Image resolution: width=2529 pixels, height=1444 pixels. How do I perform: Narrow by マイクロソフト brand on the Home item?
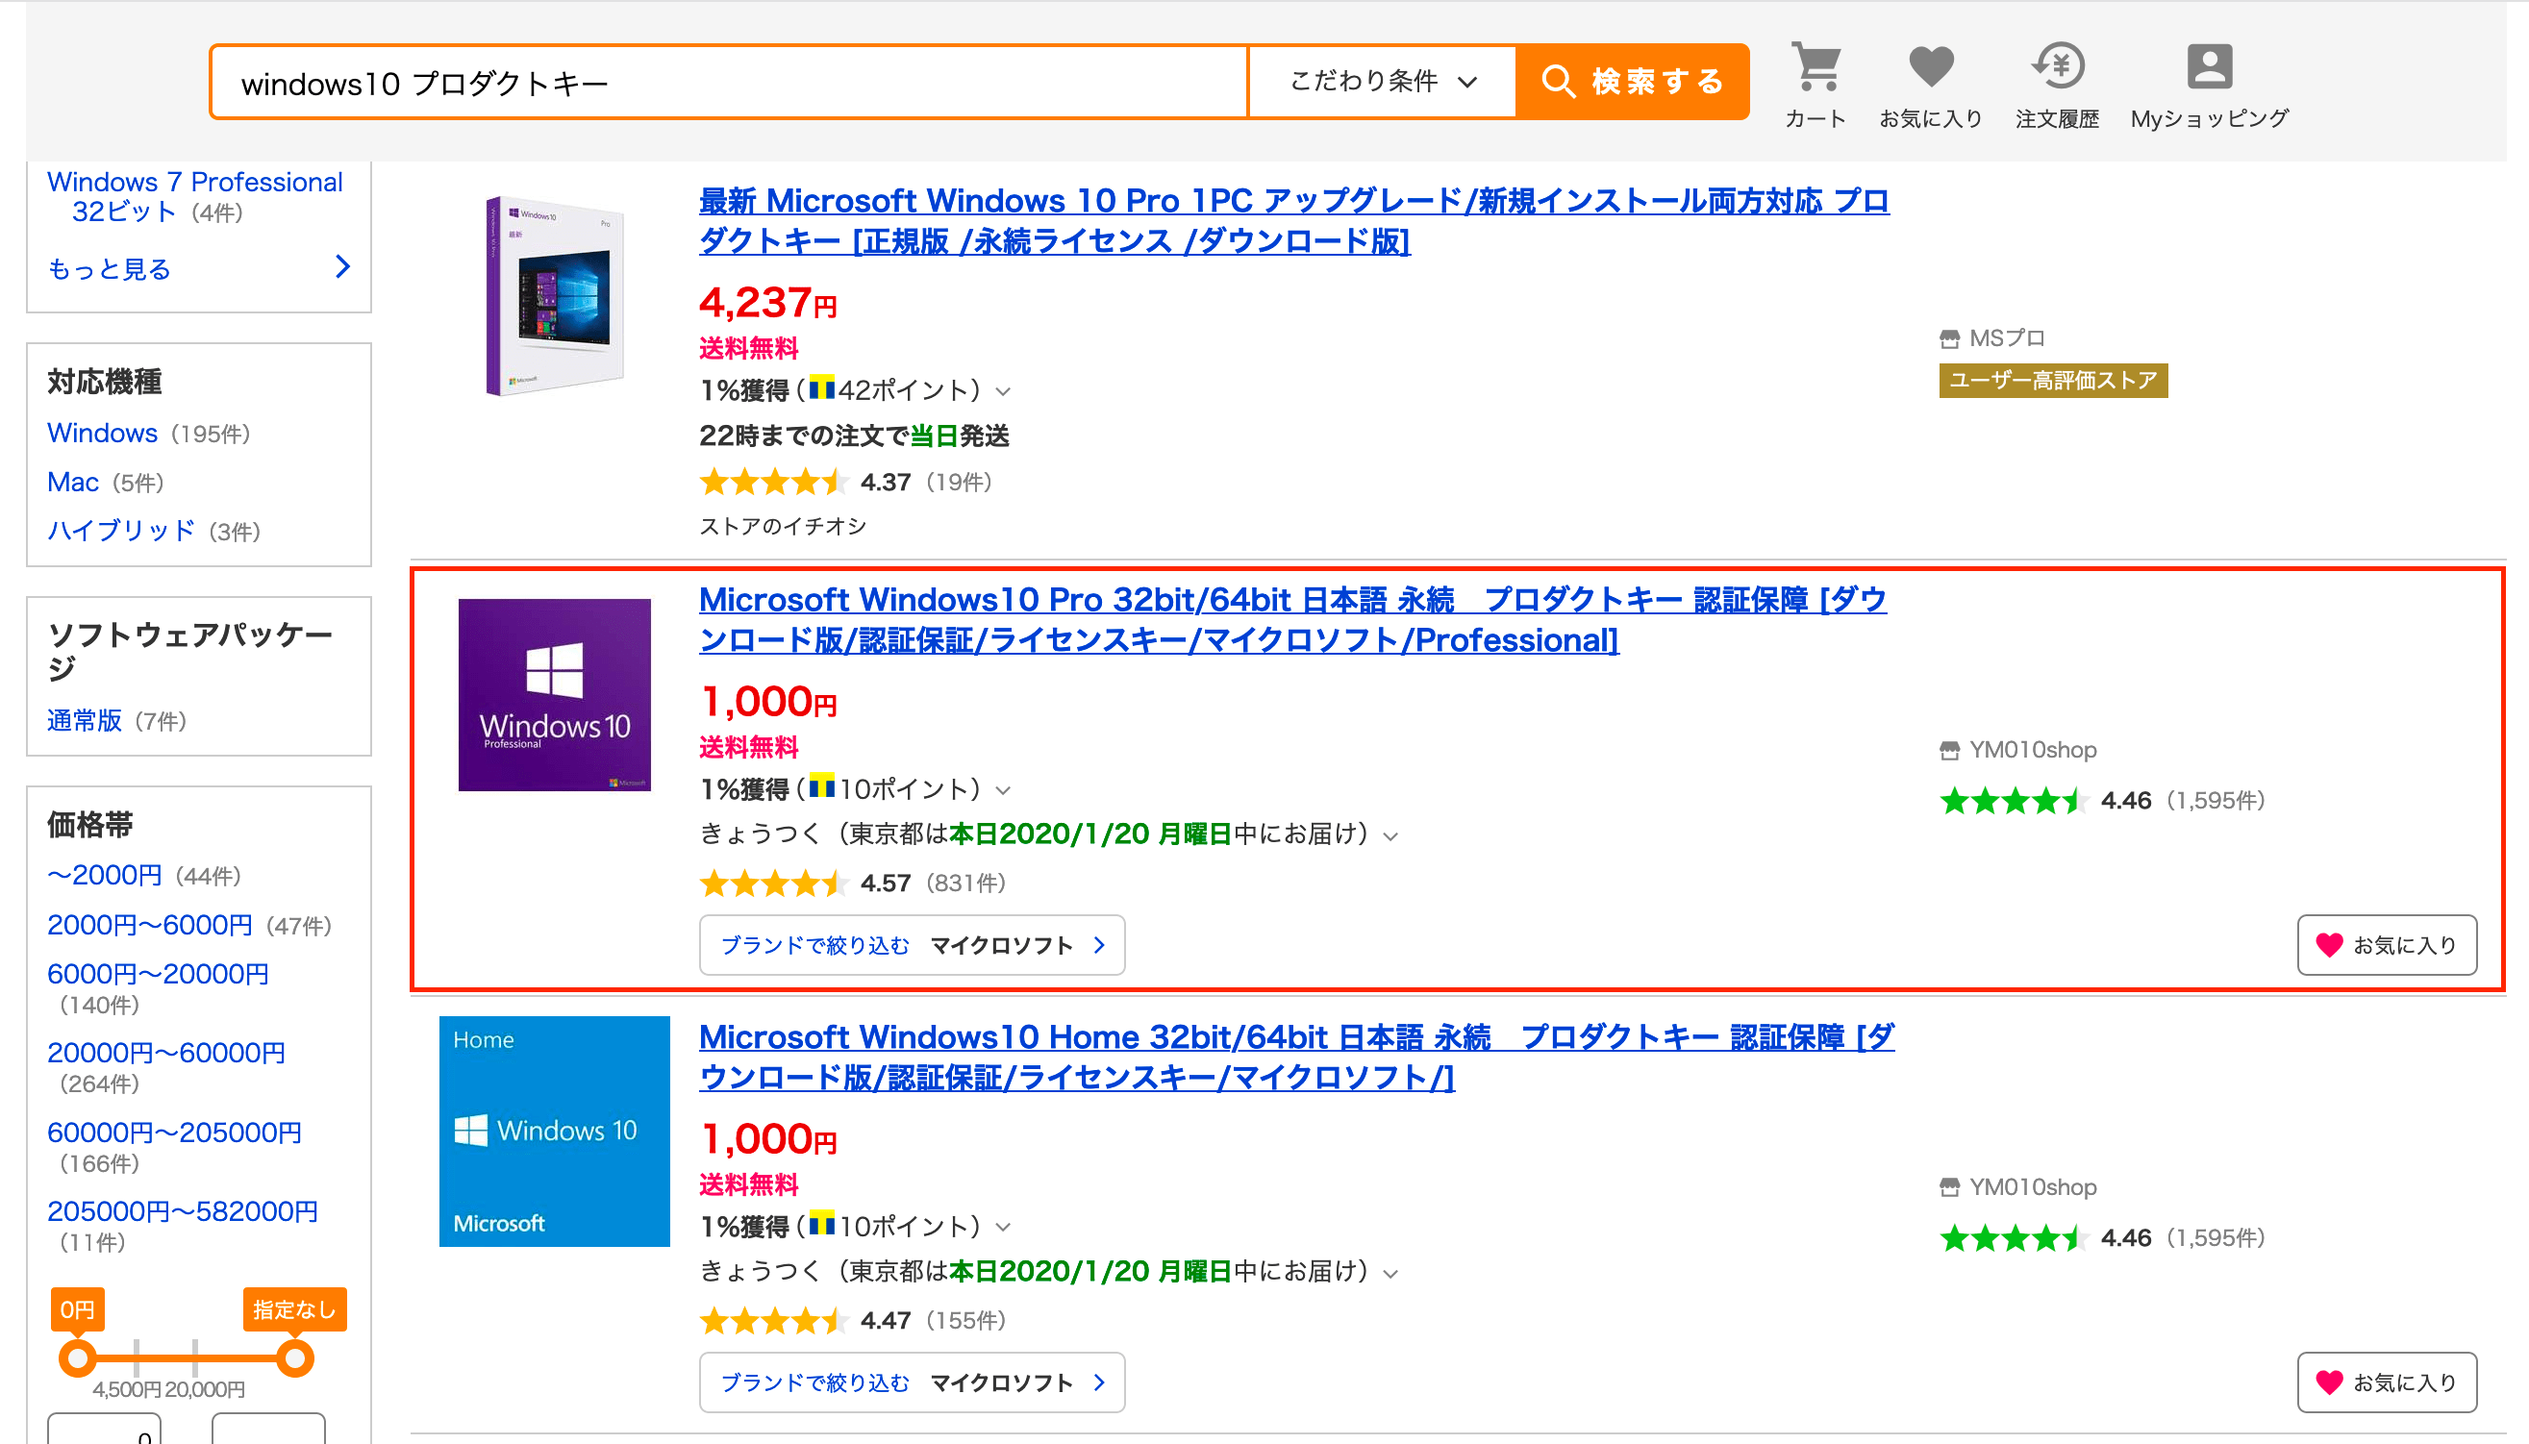tap(912, 1382)
